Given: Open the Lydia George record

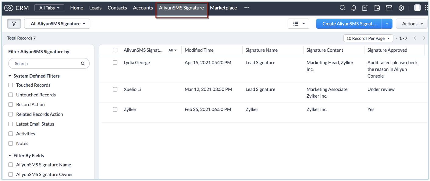Looking at the screenshot, I should [137, 63].
